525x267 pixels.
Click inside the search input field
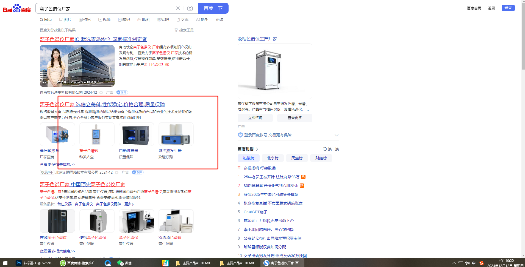point(106,8)
